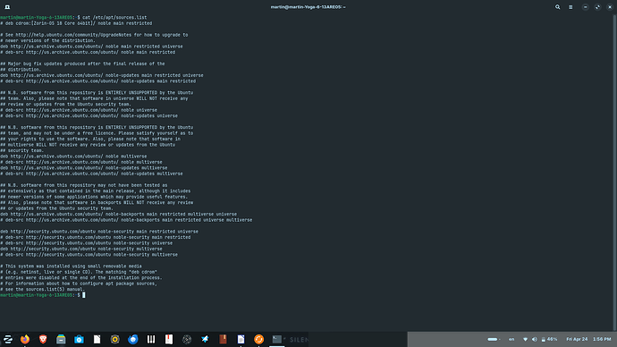Click the 'en' keyboard layout indicator
The height and width of the screenshot is (347, 617).
(511, 339)
